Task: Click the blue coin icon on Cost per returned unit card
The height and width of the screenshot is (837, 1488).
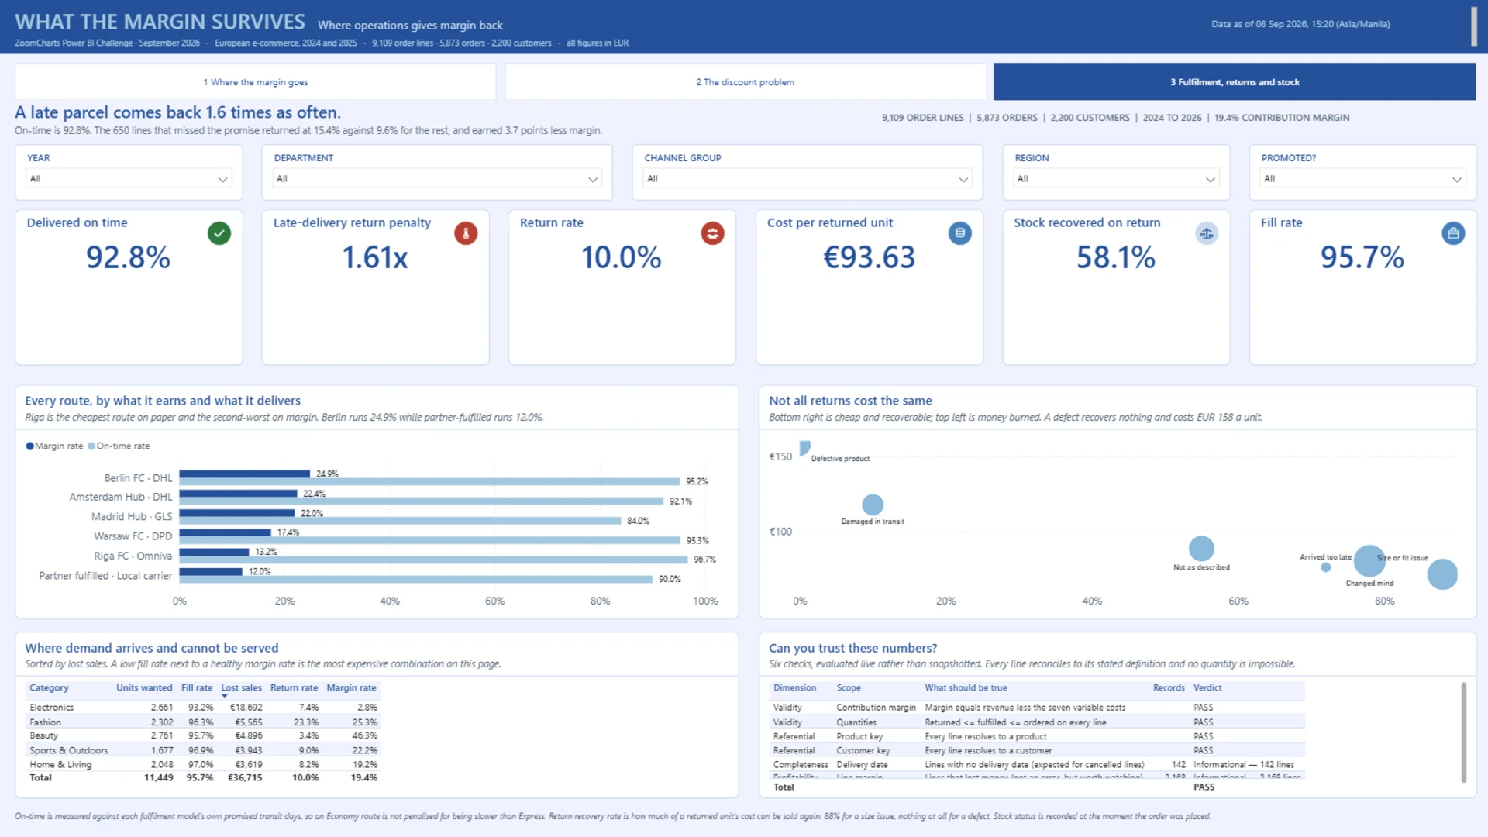Action: 959,233
